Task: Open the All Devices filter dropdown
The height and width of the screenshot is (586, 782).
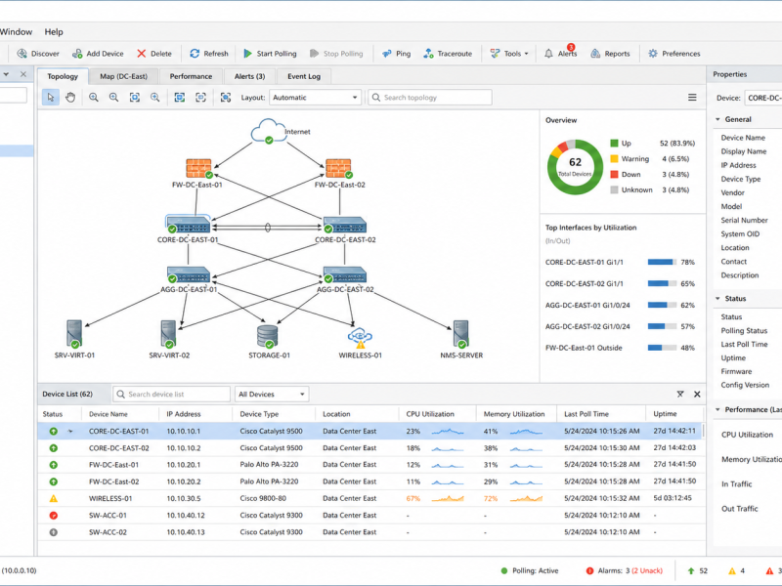Action: click(272, 395)
